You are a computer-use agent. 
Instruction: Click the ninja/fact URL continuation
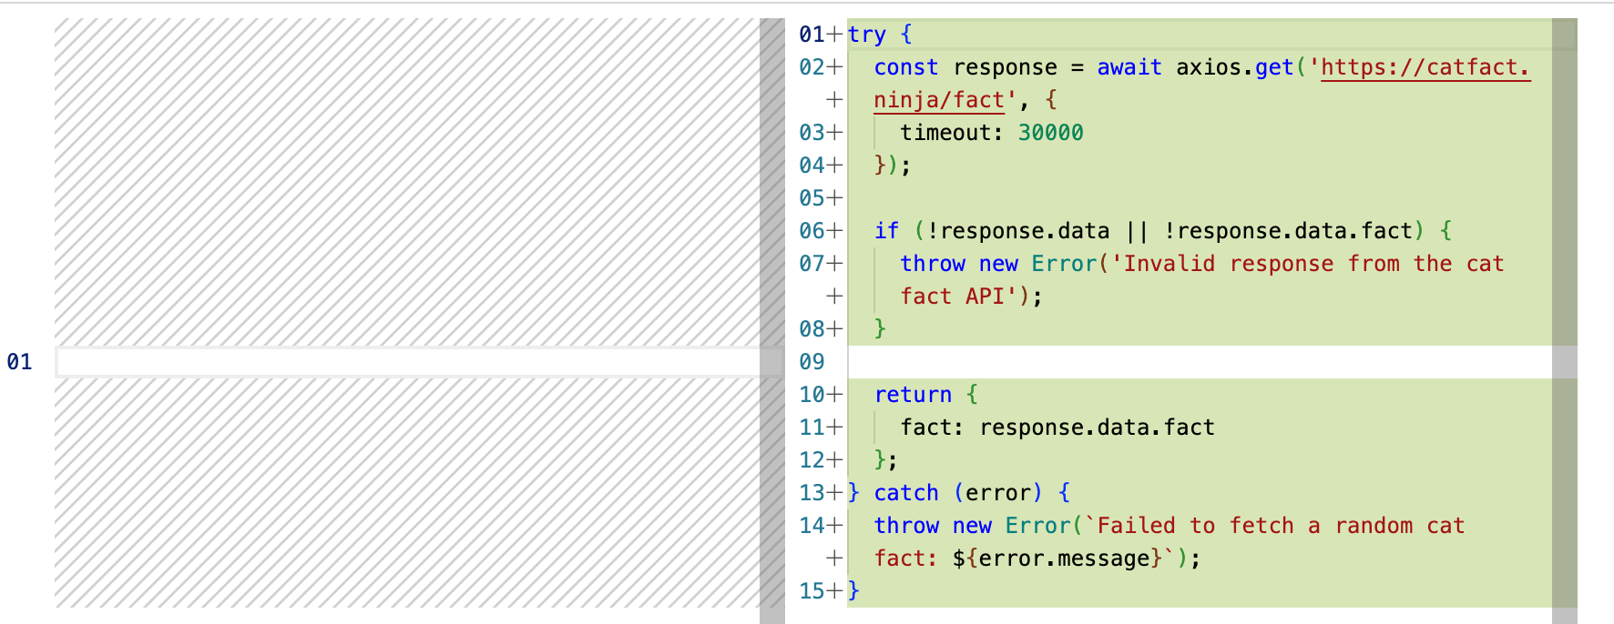pyautogui.click(x=939, y=100)
